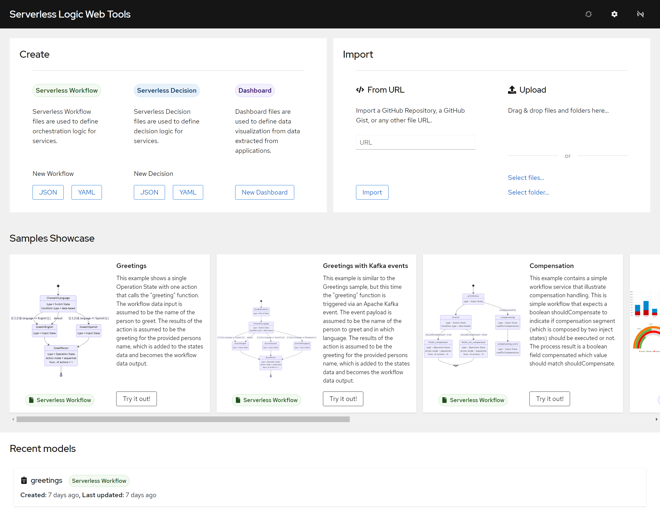Select the Serverless Decision badge
Screen dimensions: 660x524
pos(167,90)
